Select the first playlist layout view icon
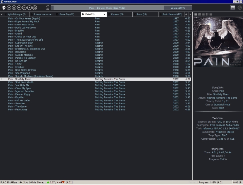243x185 pixels. pyautogui.click(x=196, y=14)
